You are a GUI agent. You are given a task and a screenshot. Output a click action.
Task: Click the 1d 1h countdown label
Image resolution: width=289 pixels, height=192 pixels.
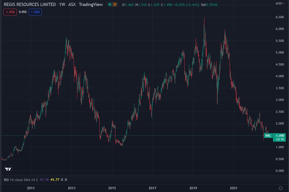pyautogui.click(x=280, y=139)
